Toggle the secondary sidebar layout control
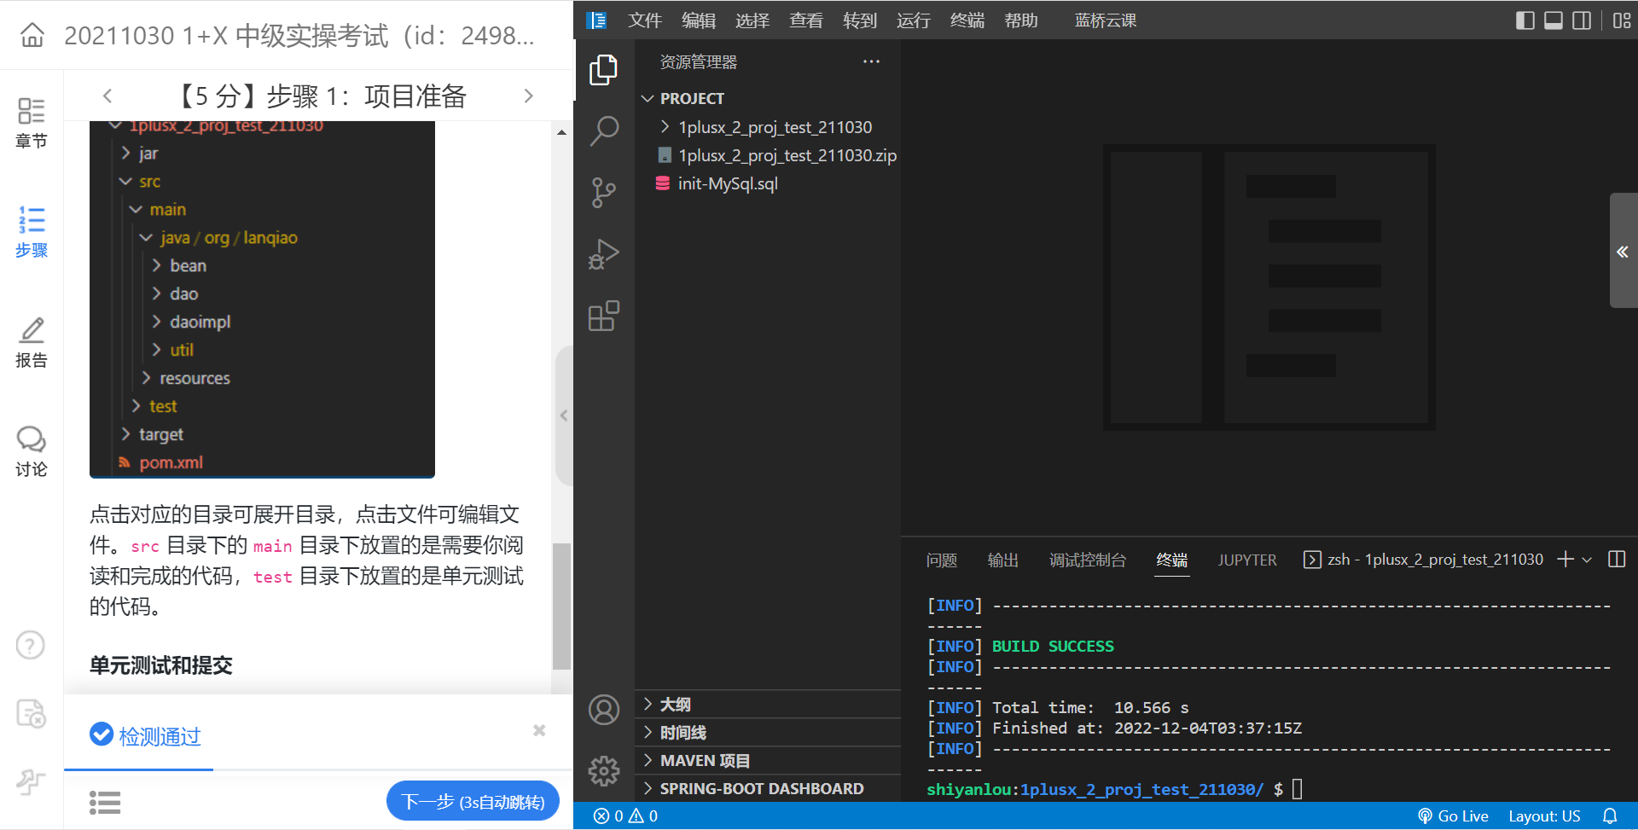This screenshot has width=1638, height=830. click(1582, 20)
